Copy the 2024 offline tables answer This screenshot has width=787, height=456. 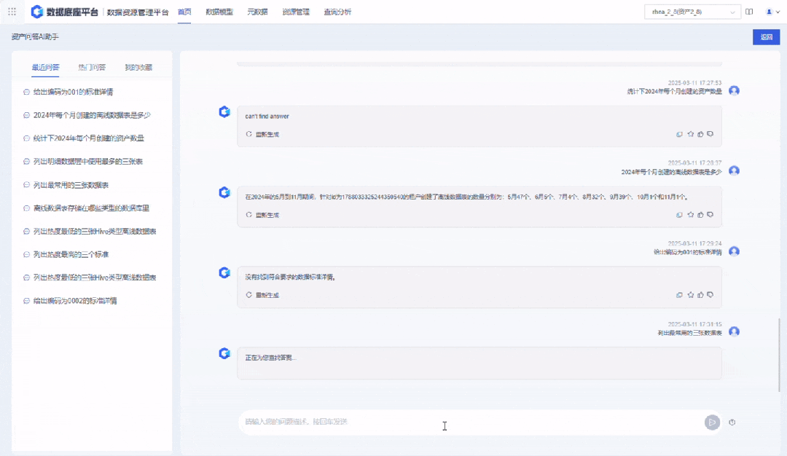tap(679, 215)
